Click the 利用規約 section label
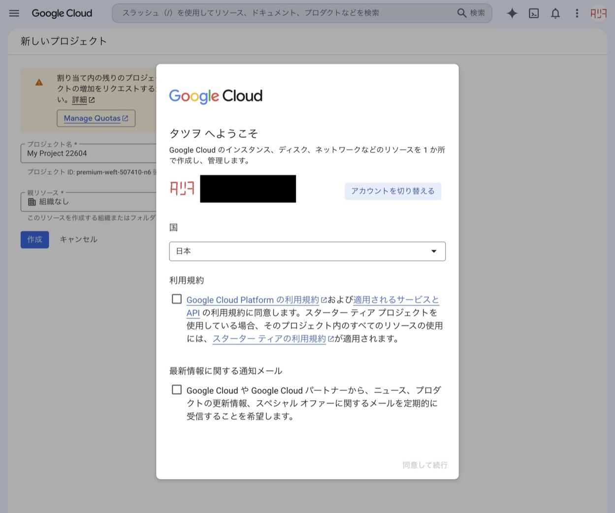This screenshot has height=513, width=615. click(x=187, y=280)
